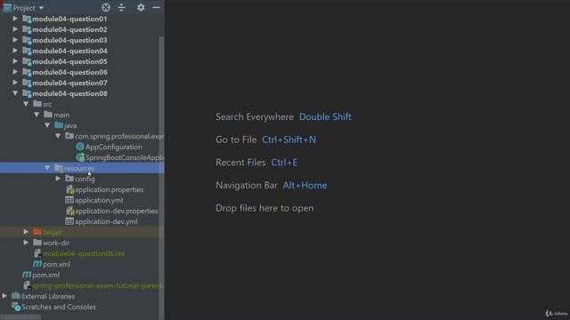Click the Project panel horizontal scrollbar
This screenshot has height=320, width=570.
click(20, 317)
